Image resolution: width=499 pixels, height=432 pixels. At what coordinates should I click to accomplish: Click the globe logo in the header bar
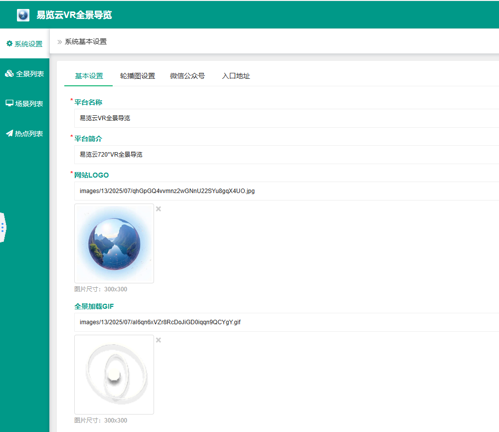[22, 14]
